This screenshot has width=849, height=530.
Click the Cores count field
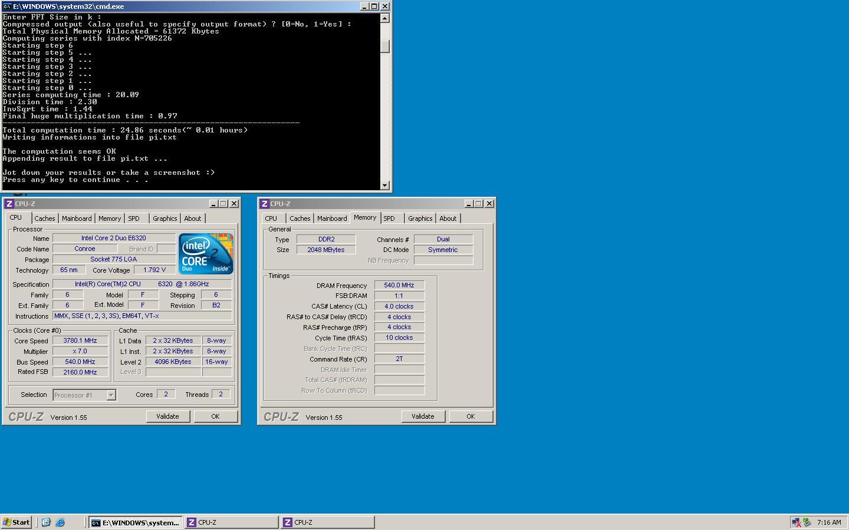(166, 395)
